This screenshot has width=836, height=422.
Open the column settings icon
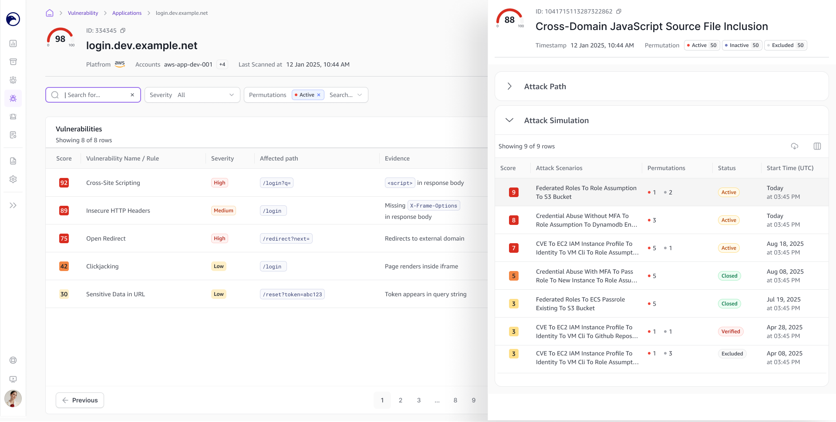click(817, 146)
